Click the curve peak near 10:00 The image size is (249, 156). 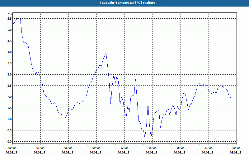point(106,53)
